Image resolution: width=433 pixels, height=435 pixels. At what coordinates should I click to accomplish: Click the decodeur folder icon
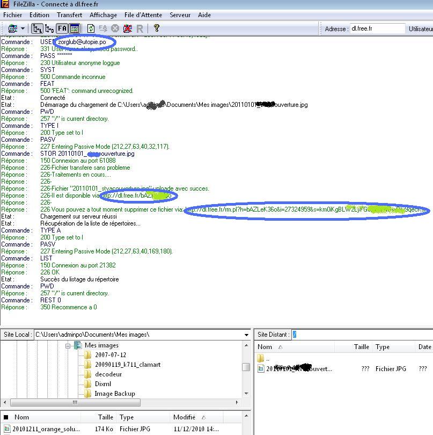point(87,374)
